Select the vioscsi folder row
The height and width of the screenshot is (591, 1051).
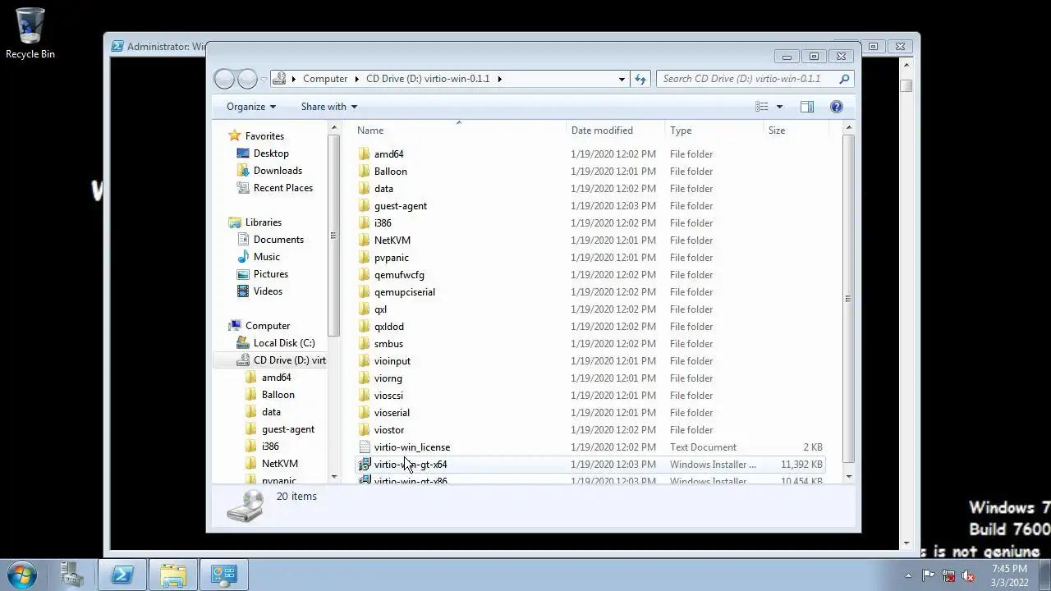(589, 396)
